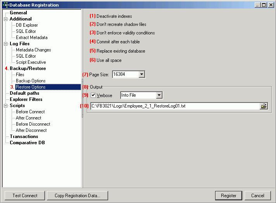This screenshot has height=203, width=276.
Task: Collapse the Scripts tree node
Action: 6,106
